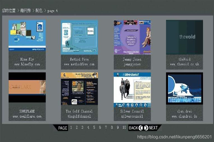Open the Blue Fly website thumbnail
The height and width of the screenshot is (142, 214).
click(x=27, y=36)
